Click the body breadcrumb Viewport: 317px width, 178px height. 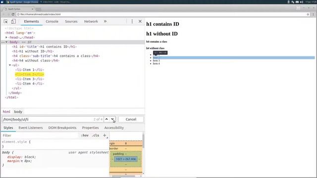[x=18, y=112]
